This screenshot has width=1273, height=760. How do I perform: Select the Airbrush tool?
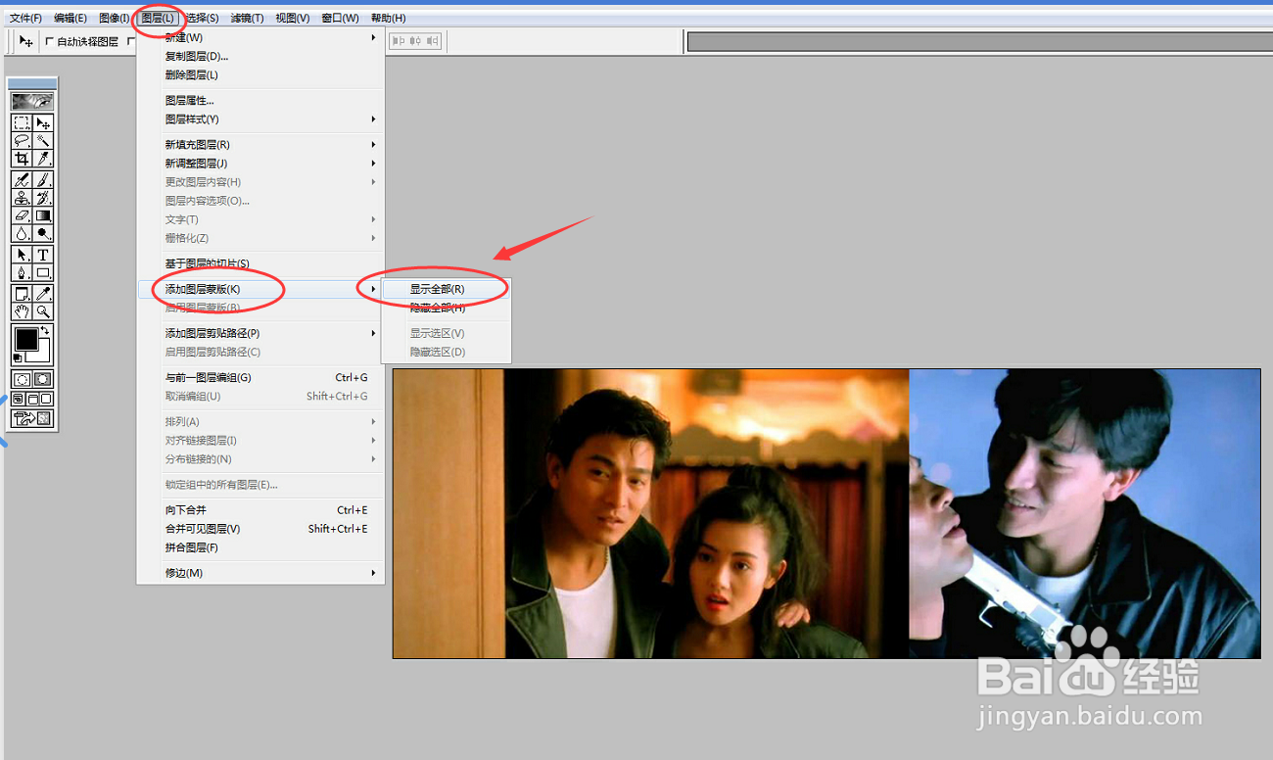[x=22, y=180]
